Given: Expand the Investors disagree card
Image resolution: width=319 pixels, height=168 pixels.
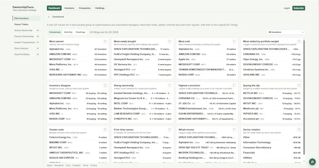Looking at the screenshot, I should pyautogui.click(x=105, y=86).
